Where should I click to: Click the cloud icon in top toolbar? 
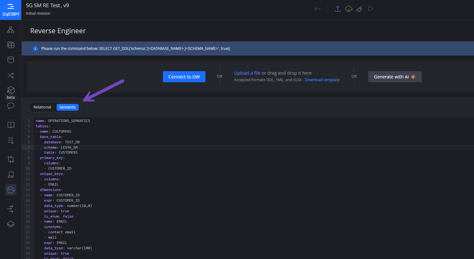[x=349, y=9]
